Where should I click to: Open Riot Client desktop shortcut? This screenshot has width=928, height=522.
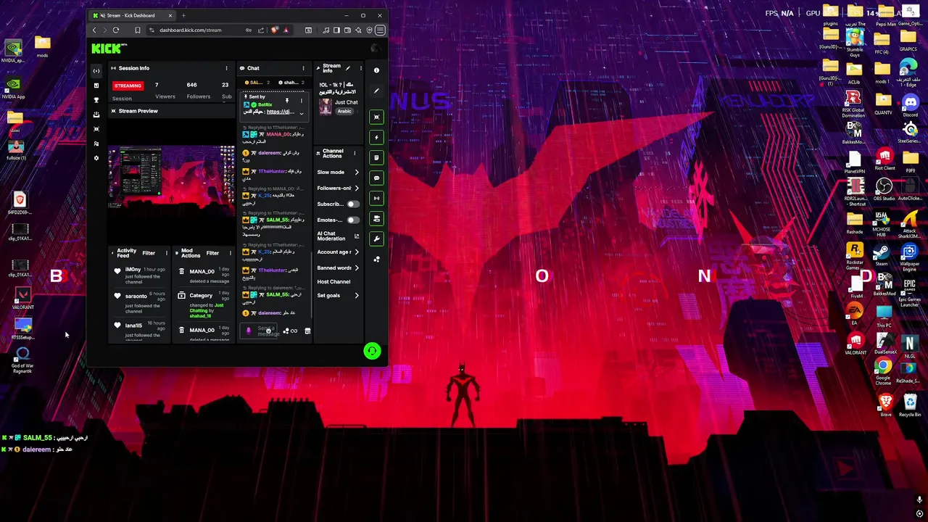point(884,159)
